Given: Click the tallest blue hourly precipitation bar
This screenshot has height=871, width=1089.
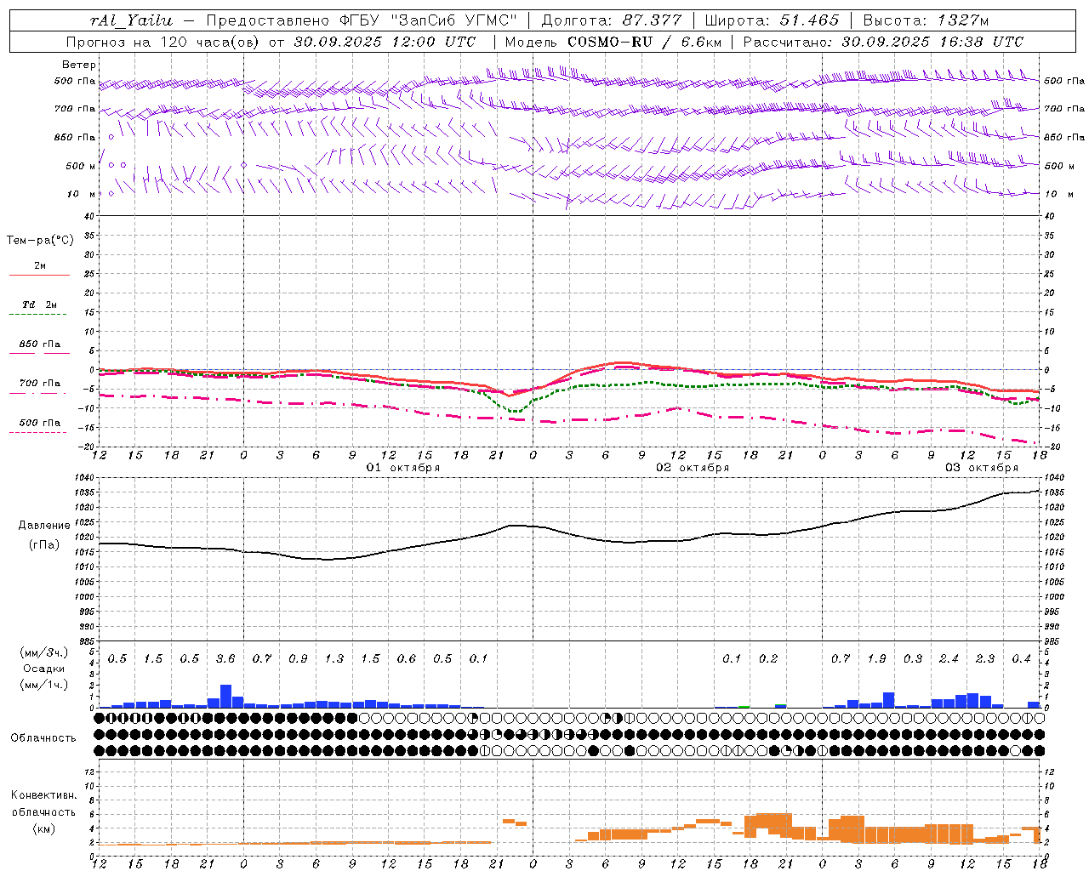Looking at the screenshot, I should click(x=225, y=696).
